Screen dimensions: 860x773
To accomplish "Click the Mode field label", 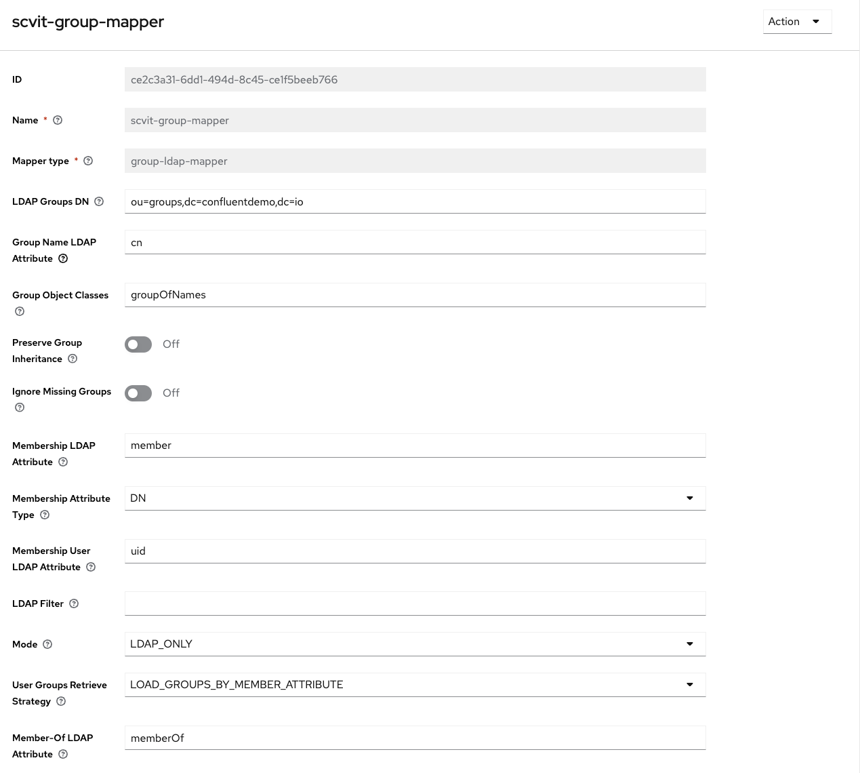I will [x=25, y=644].
